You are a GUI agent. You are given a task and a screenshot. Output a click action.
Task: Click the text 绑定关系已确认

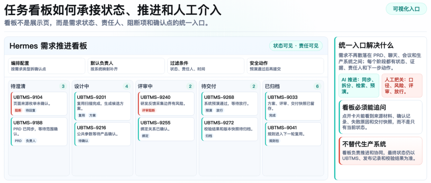pyautogui.click(x=155, y=129)
